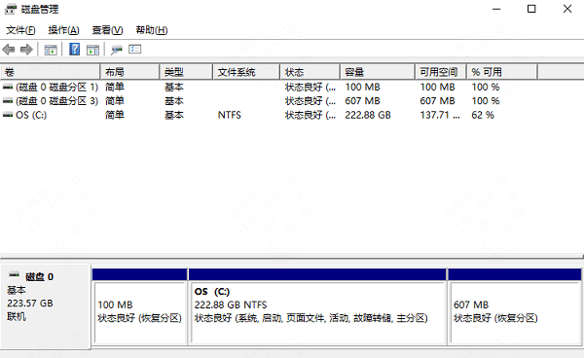Click the 222.88 GB capacity cell
The height and width of the screenshot is (358, 584).
point(368,115)
